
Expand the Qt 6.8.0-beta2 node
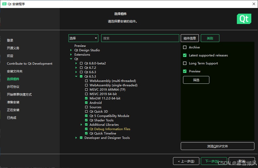pos(76,63)
